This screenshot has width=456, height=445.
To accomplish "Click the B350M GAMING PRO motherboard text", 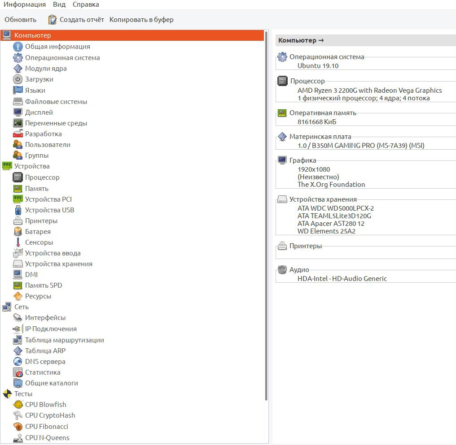I will tap(361, 146).
